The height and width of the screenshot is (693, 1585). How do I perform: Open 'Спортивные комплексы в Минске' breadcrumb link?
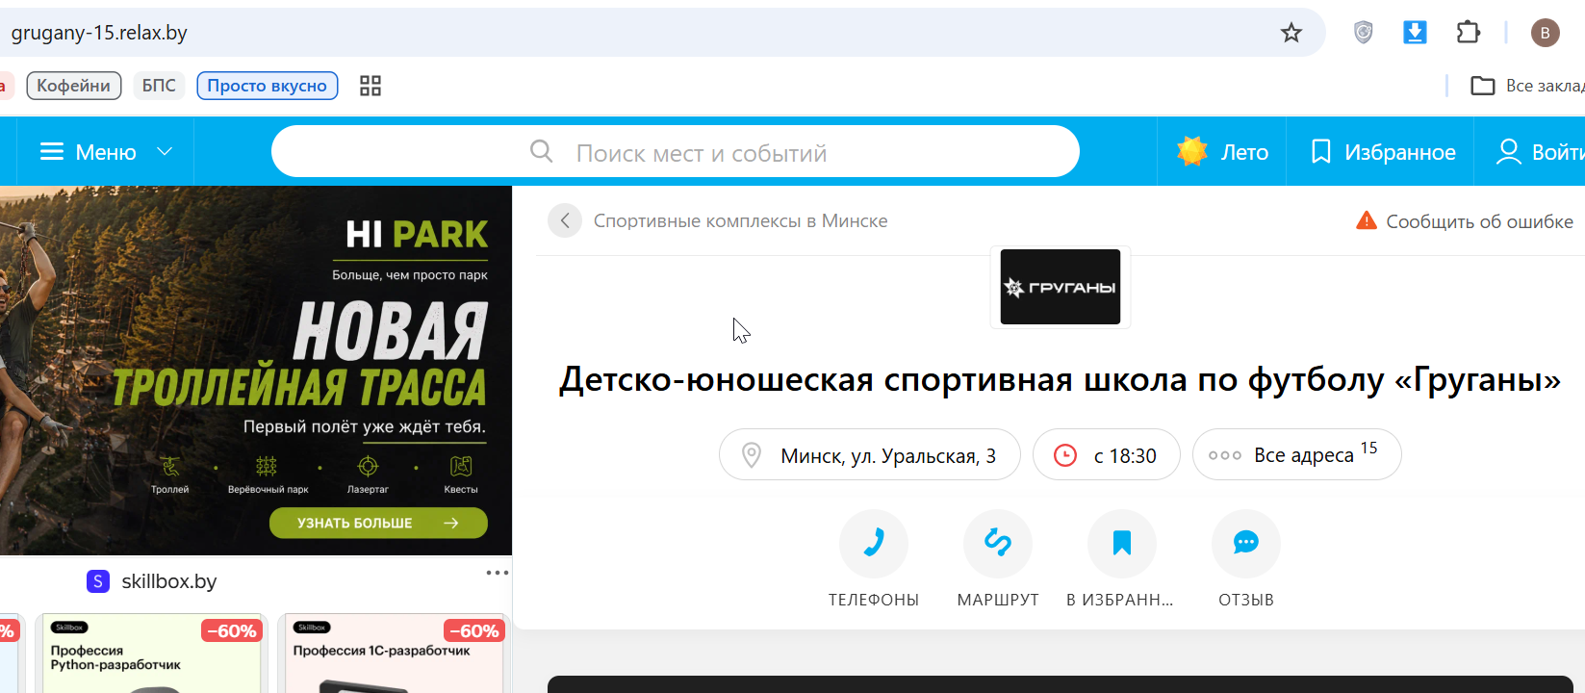[741, 221]
